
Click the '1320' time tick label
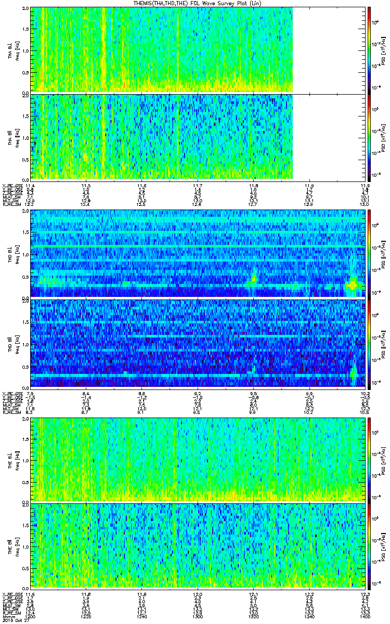253,617
